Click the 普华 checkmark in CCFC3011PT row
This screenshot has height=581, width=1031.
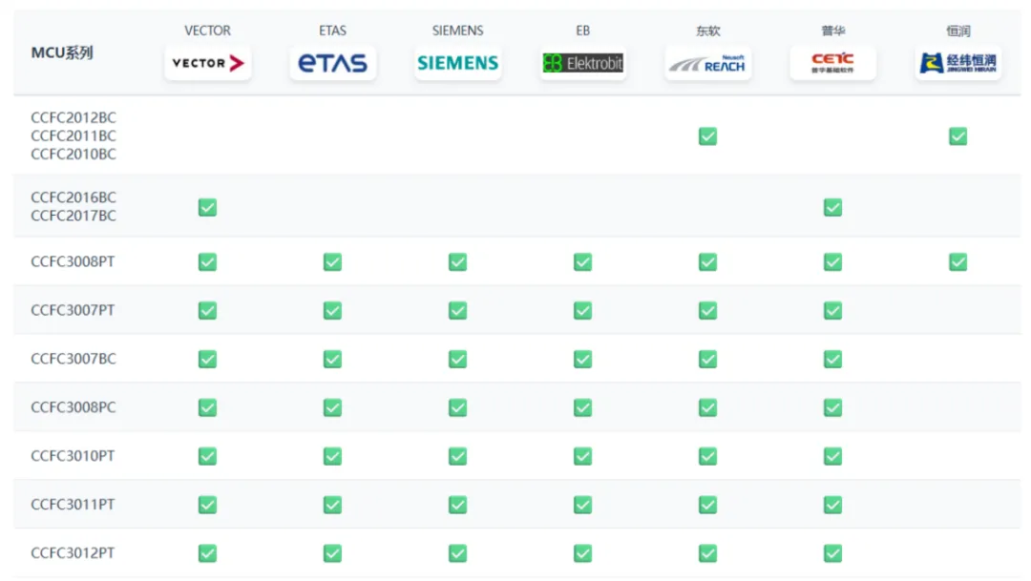click(833, 505)
